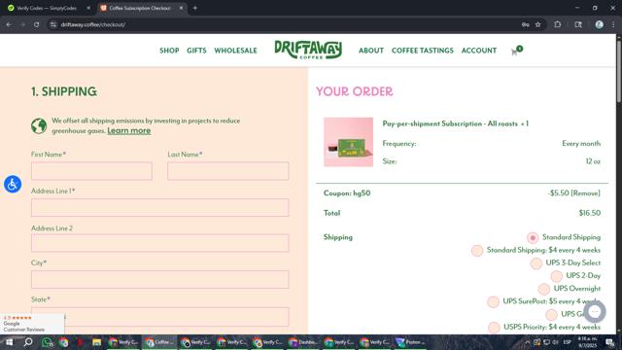Click the globe emissions icon
Viewport: 622px width, 350px height.
coord(39,125)
